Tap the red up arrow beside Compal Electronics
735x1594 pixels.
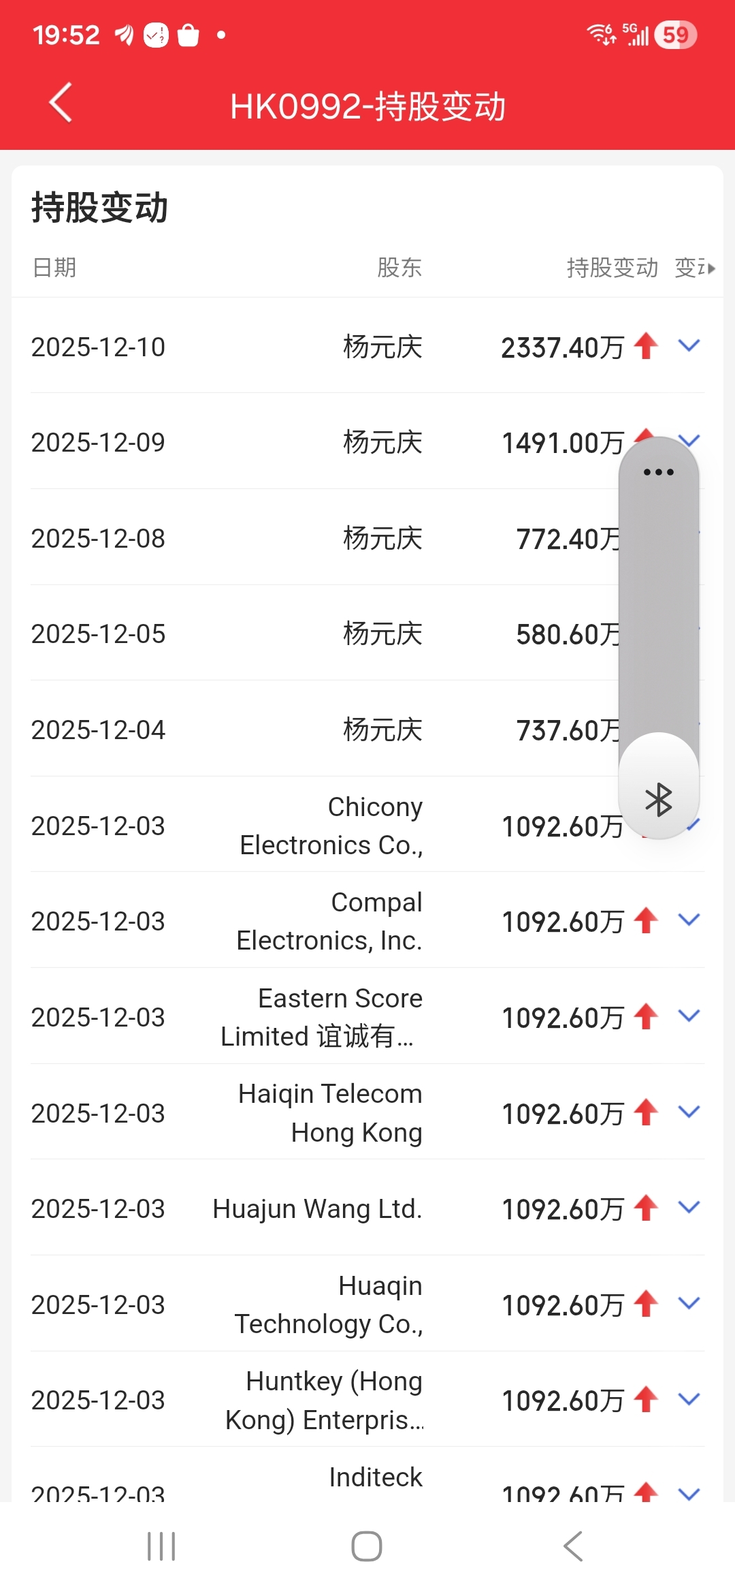tap(646, 921)
